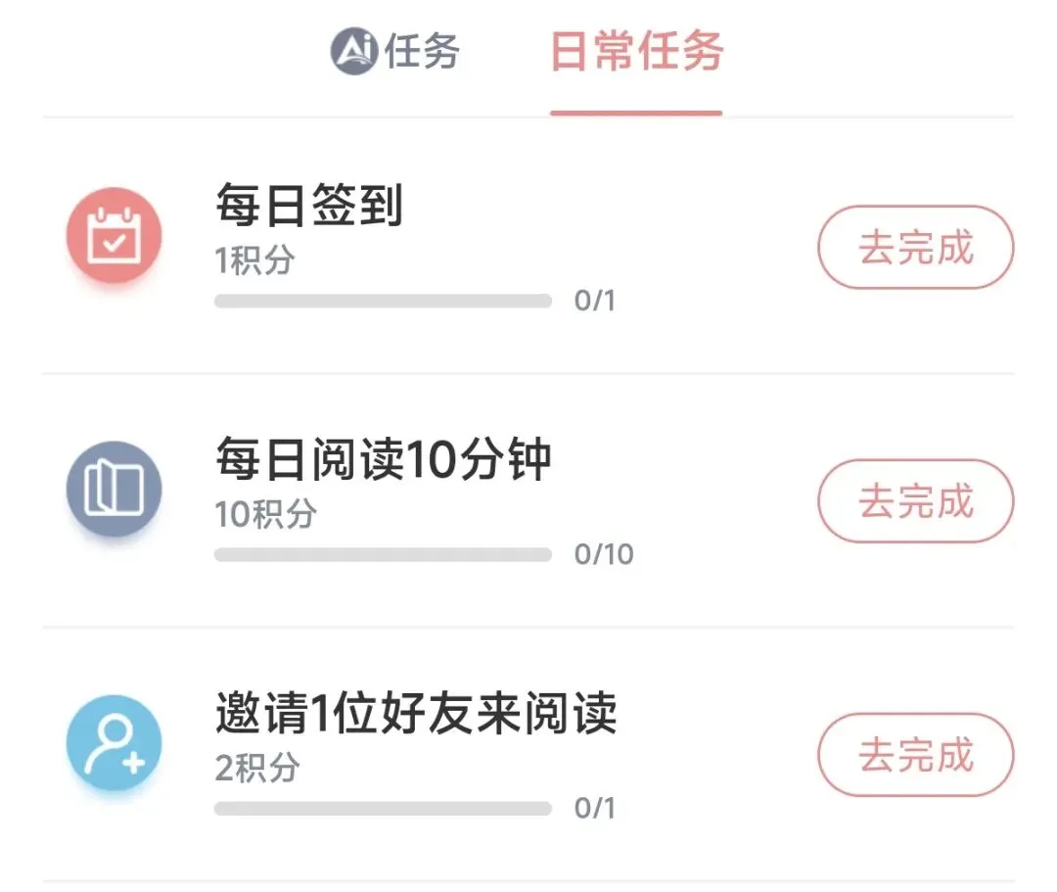Click the blue-gray book reading icon

(x=114, y=490)
